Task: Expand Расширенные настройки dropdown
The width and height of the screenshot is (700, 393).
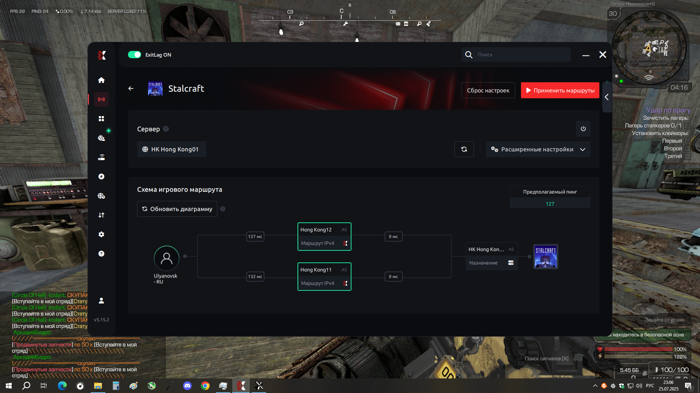Action: pos(538,149)
